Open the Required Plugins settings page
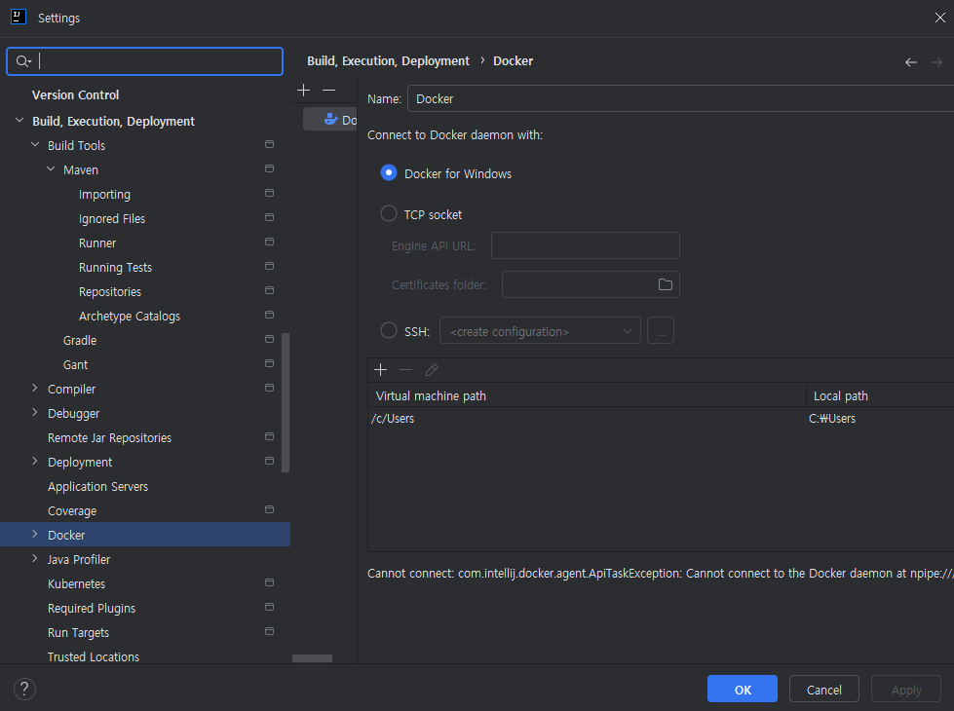This screenshot has height=711, width=954. click(x=92, y=608)
